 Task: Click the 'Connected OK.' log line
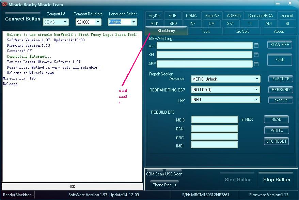20,51
